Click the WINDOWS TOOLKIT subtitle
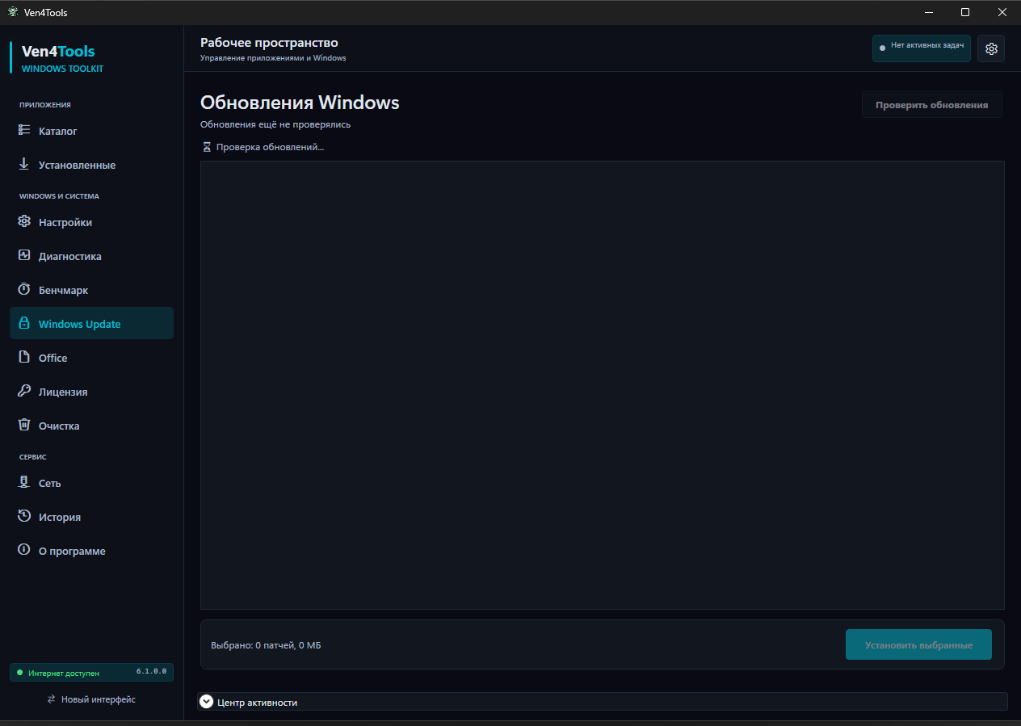Viewport: 1021px width, 726px height. click(62, 69)
